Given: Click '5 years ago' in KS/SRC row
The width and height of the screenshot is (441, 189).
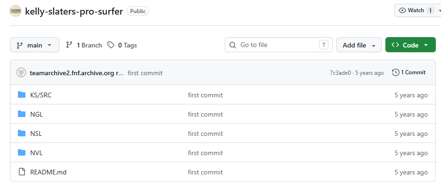Looking at the screenshot, I should click(x=411, y=95).
